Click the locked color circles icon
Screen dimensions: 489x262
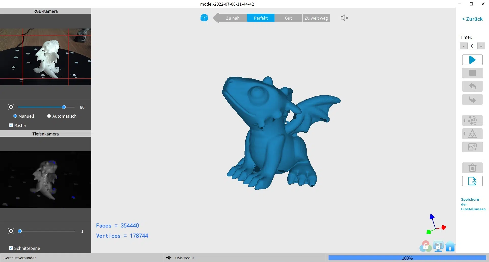pos(425,246)
